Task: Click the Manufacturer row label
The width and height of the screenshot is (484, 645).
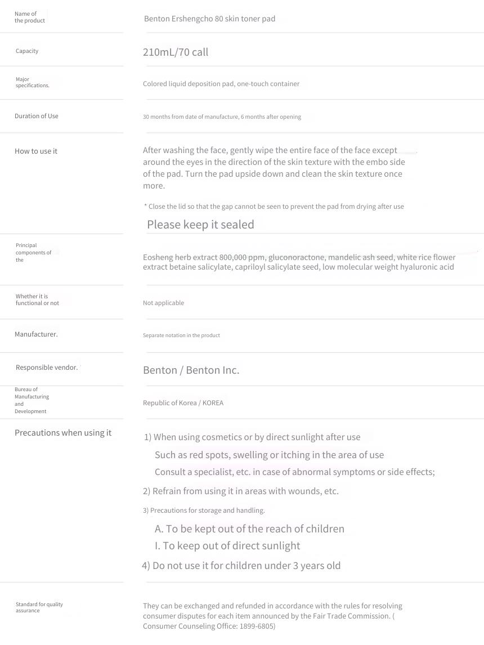Action: 36,334
